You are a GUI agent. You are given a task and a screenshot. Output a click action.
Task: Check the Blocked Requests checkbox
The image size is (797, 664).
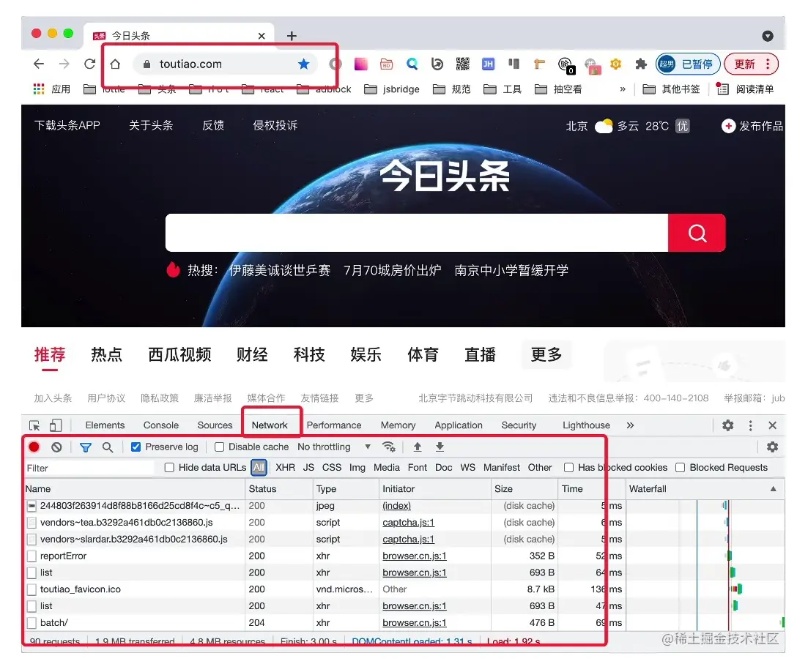[680, 467]
